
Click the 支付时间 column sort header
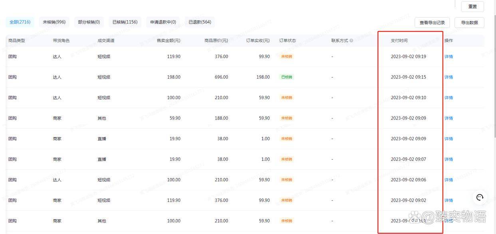pyautogui.click(x=399, y=40)
